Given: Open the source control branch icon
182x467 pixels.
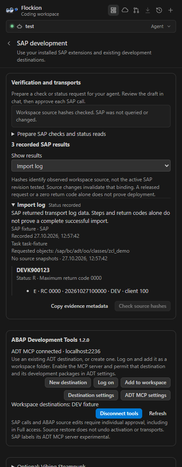Looking at the screenshot, I should (136, 11).
